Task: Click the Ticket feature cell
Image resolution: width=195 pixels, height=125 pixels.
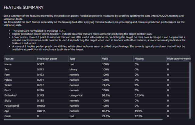Action: pos(20,85)
